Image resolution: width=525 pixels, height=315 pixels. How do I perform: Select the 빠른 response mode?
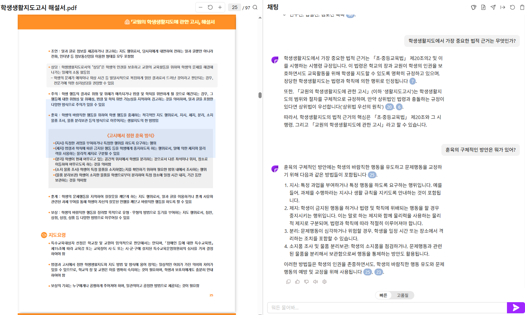pyautogui.click(x=383, y=295)
